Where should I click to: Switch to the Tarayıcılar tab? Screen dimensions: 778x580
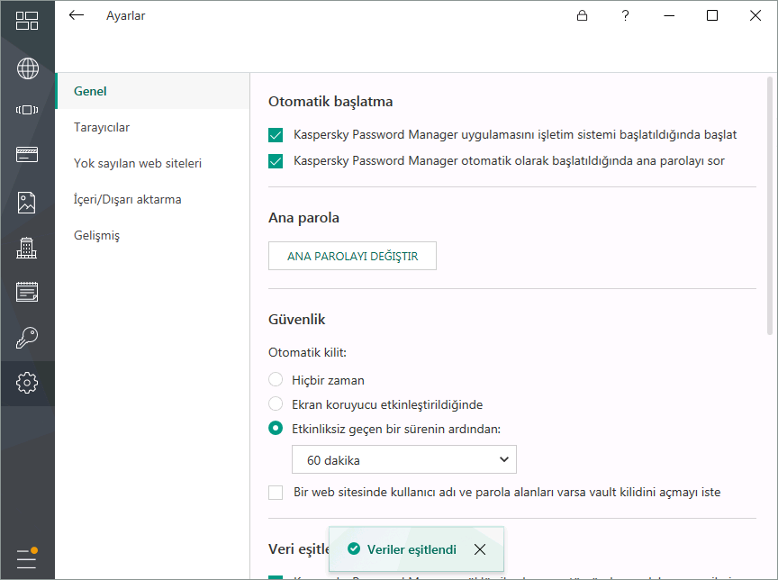152,127
